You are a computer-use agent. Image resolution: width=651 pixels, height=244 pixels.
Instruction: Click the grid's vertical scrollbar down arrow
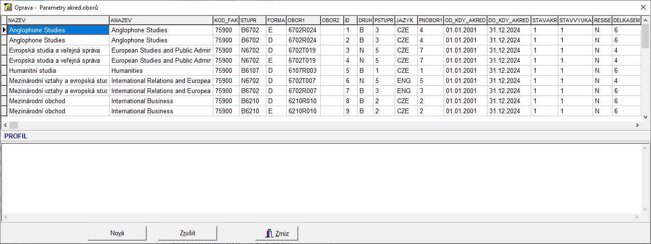646,116
